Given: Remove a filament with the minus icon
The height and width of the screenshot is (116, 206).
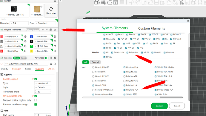Looking at the screenshot, I should [x=47, y=30].
